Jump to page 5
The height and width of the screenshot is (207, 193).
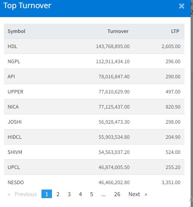tap(91, 194)
